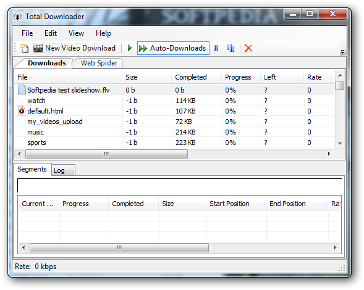Click segments table Completed header
Screen dimensions: 364x290
point(133,204)
